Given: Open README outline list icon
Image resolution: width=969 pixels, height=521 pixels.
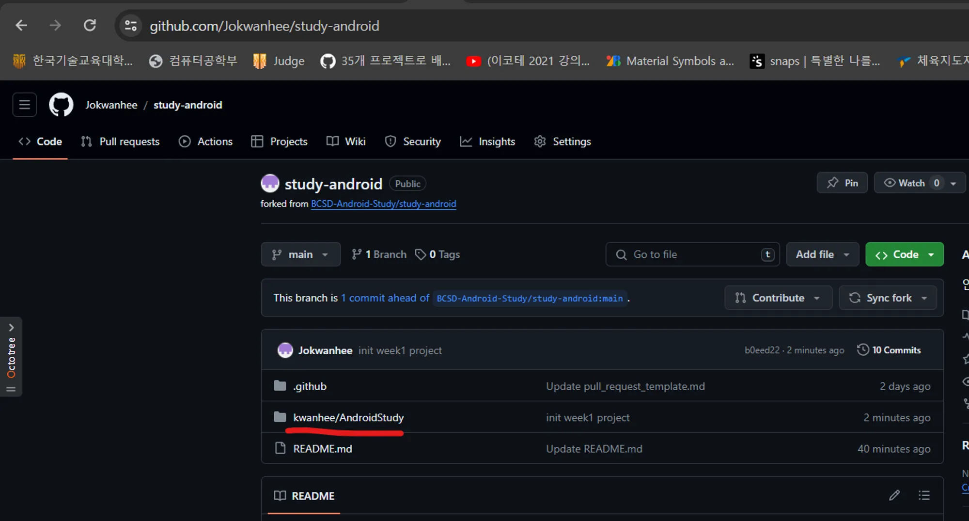Looking at the screenshot, I should click(924, 495).
